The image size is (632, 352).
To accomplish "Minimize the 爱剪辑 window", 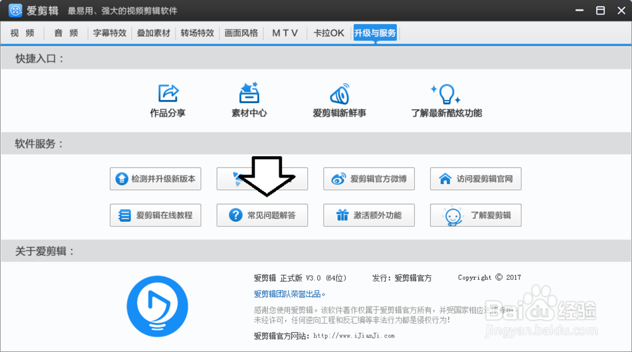I will [x=580, y=11].
